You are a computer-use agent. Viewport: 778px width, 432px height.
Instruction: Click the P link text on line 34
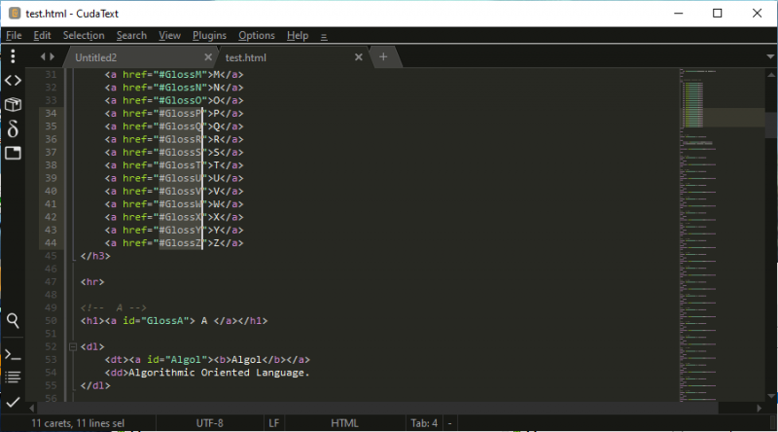click(216, 113)
